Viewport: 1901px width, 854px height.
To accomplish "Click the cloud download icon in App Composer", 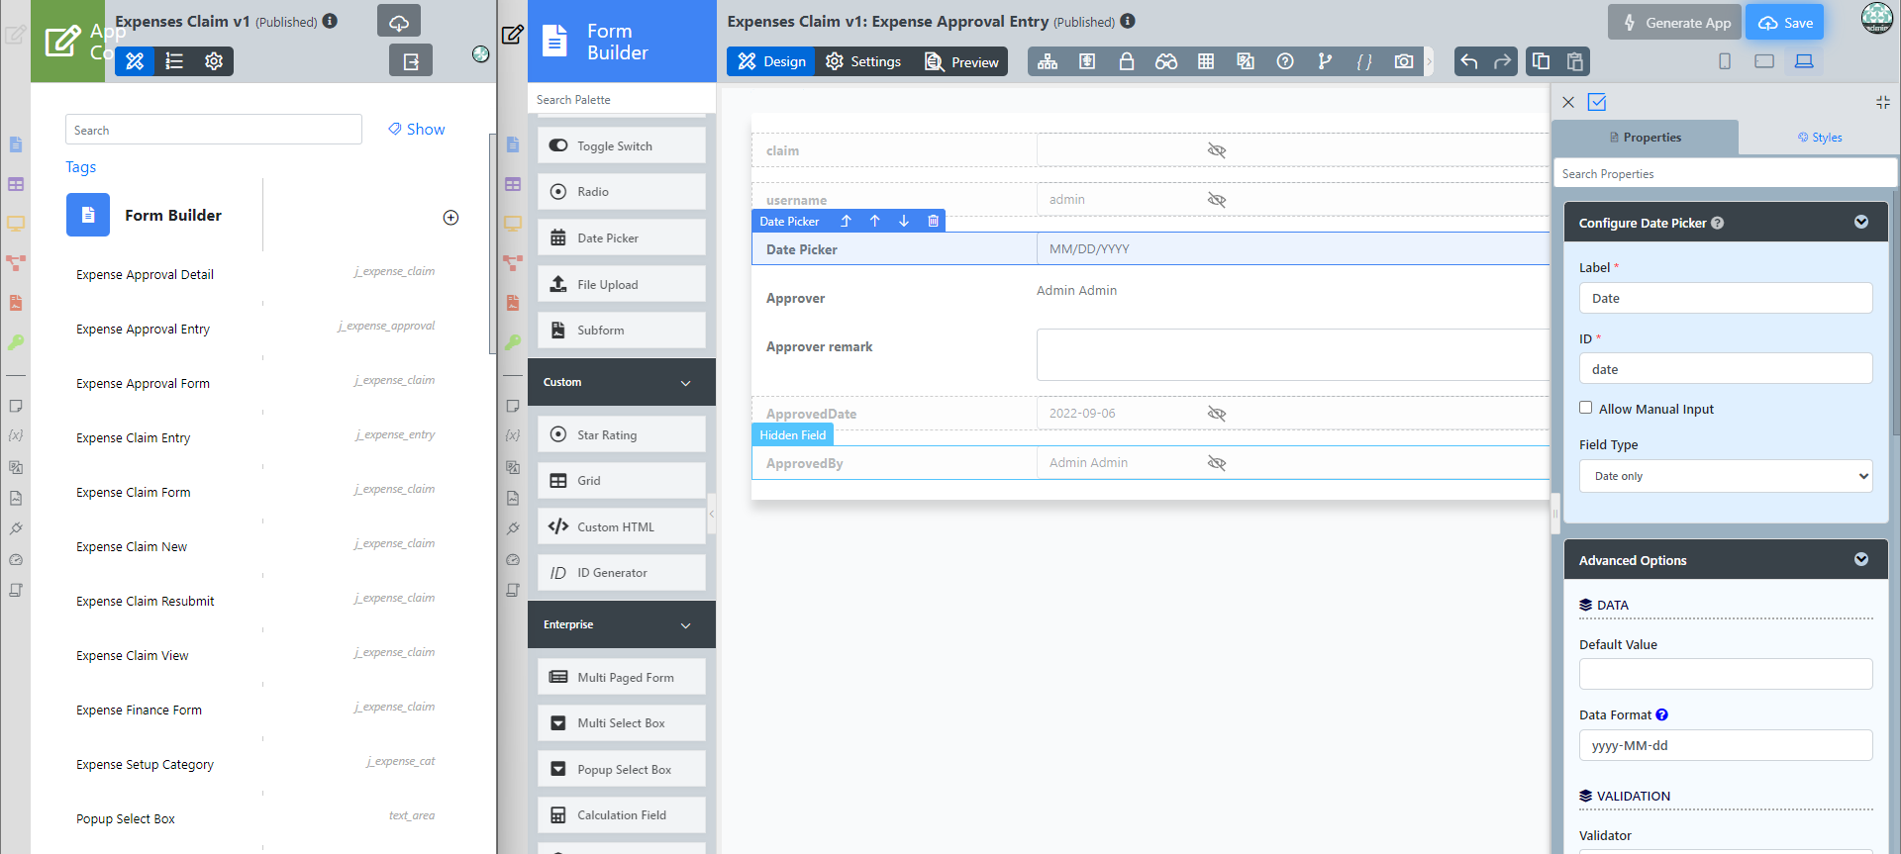I will (x=399, y=21).
